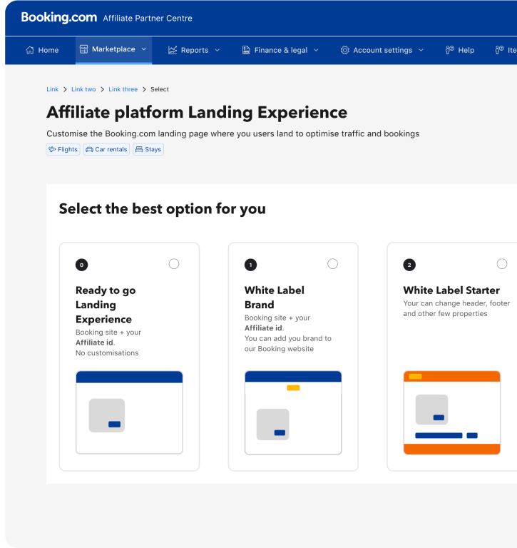Select the White Label Brand radio button
Screen dimensions: 517x548
click(332, 264)
